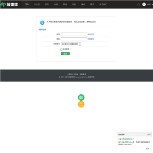Click the blue info icon in notice
153x153 pixels.
click(x=42, y=23)
